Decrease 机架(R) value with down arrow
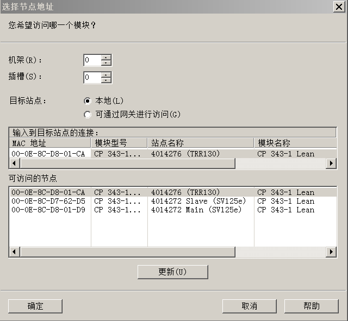The image size is (348, 321). point(107,63)
